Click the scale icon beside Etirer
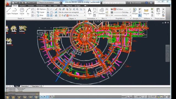176x99 pixels. 48,15
